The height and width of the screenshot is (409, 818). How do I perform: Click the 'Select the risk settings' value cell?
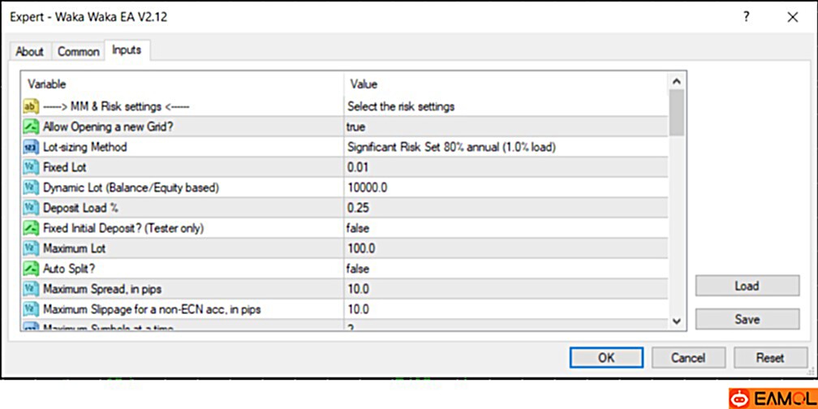(x=506, y=106)
